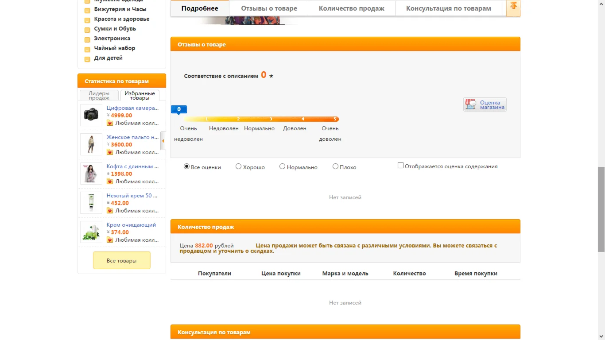Open the Электроника category link

pos(112,39)
